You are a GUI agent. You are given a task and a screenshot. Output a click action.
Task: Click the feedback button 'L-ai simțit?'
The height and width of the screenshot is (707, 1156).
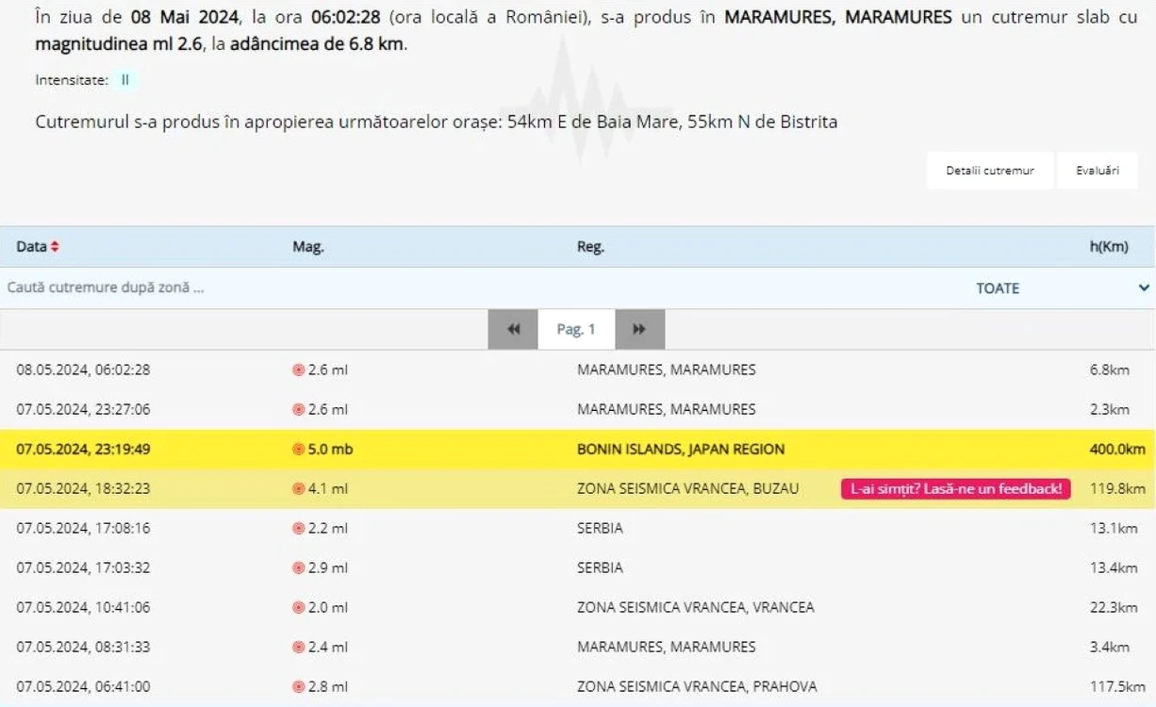956,488
